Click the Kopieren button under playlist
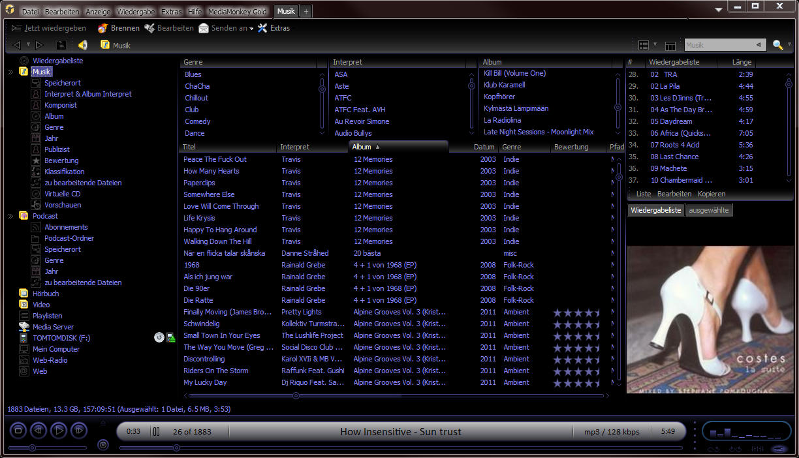Image resolution: width=799 pixels, height=458 pixels. pos(712,194)
